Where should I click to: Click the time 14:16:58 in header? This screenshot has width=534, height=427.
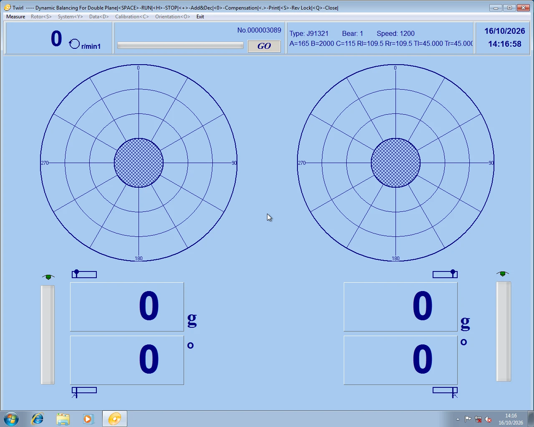click(x=504, y=44)
